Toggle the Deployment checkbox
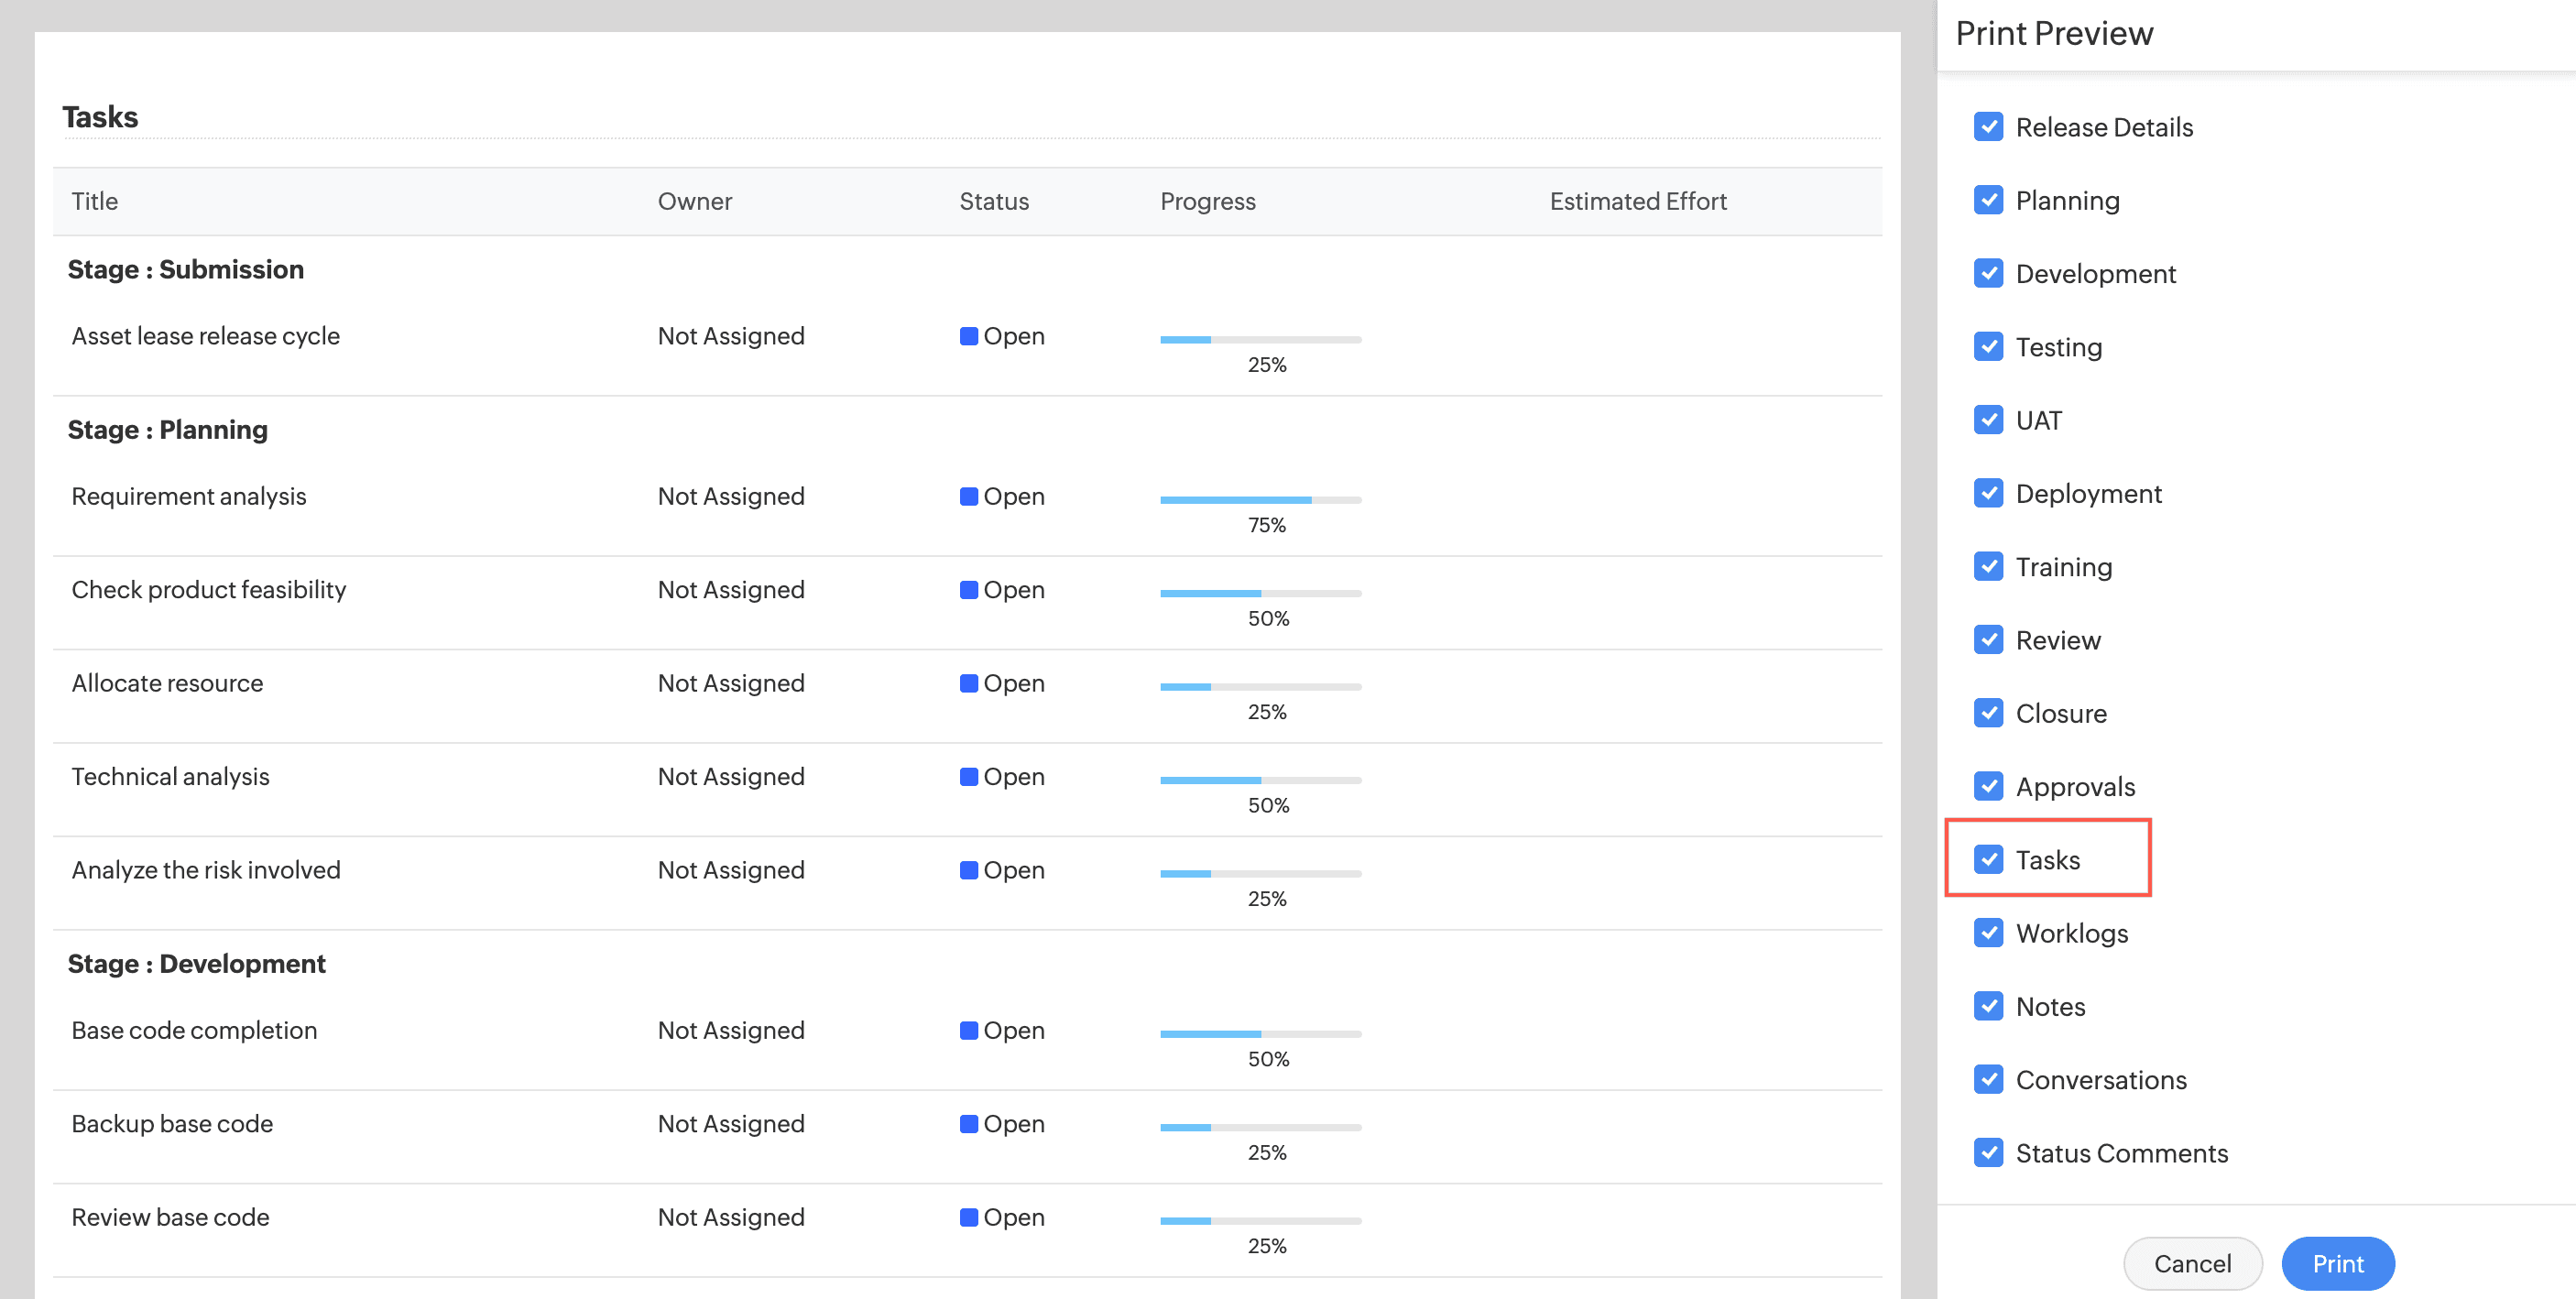The image size is (2576, 1299). click(x=1988, y=493)
